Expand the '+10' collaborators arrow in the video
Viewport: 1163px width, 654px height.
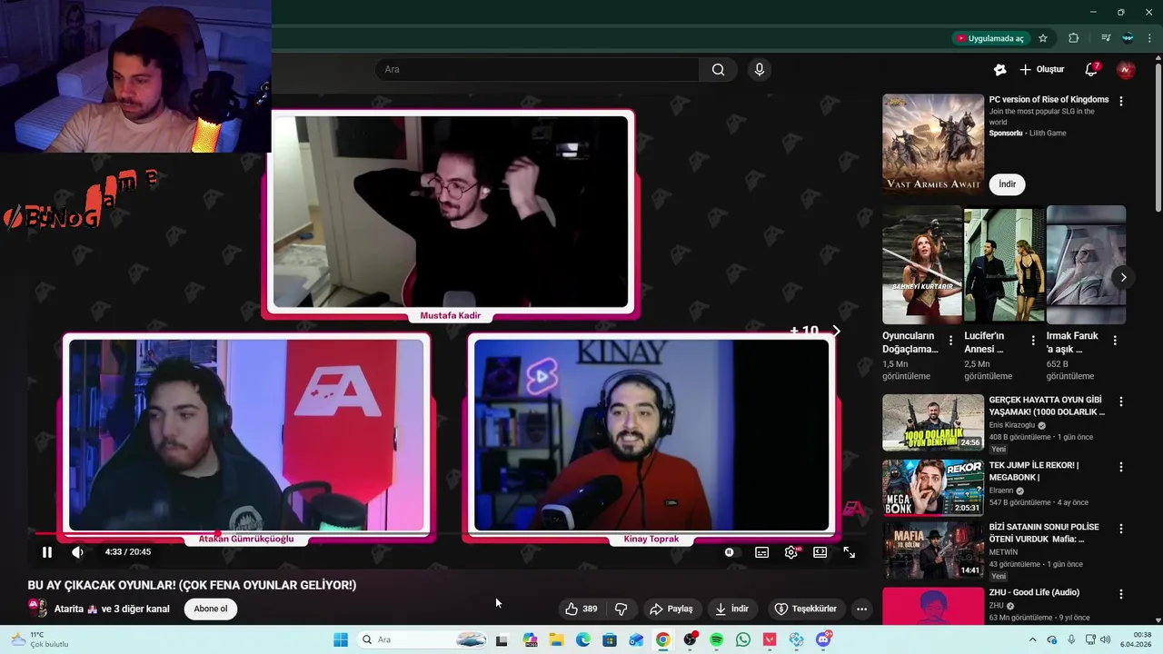click(837, 332)
